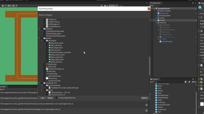
Task: Click the Gem prefab icon in Project panel
Action: click(156, 93)
